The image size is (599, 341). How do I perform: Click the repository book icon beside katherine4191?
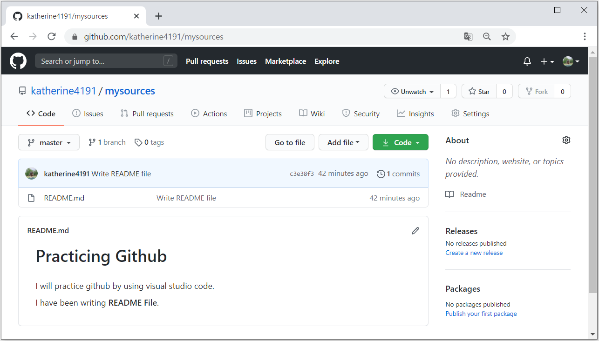[22, 91]
